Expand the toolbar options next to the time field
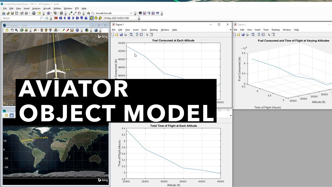 pyautogui.click(x=139, y=18)
